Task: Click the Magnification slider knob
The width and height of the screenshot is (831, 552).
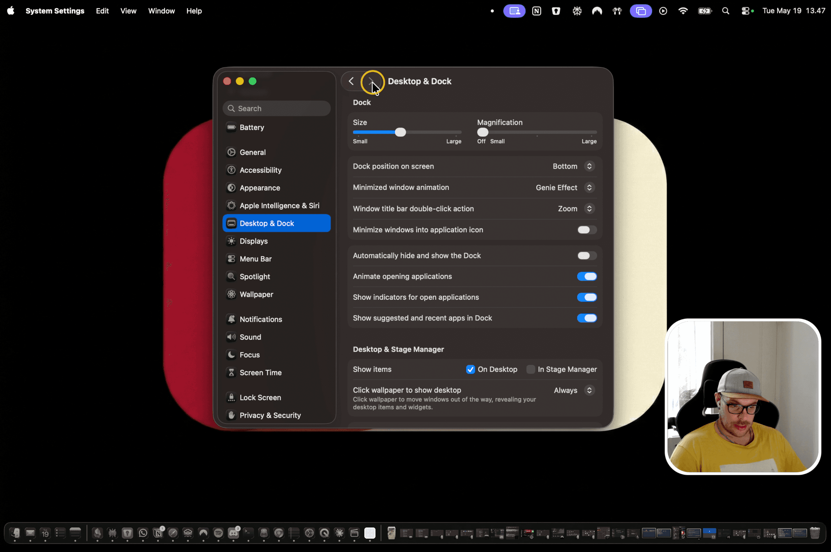Action: [x=483, y=133]
